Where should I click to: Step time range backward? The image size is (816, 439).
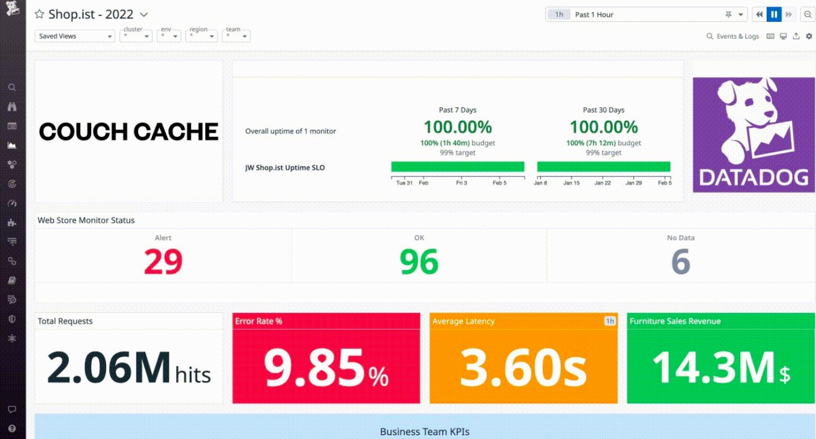point(760,15)
